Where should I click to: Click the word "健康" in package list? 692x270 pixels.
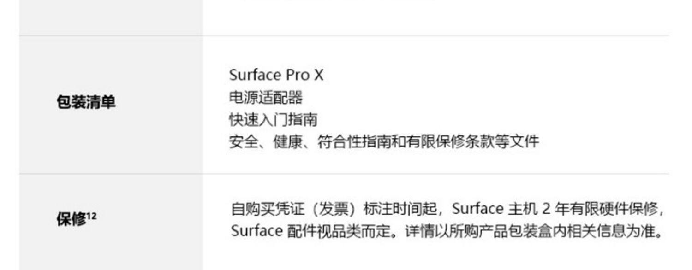tap(285, 142)
